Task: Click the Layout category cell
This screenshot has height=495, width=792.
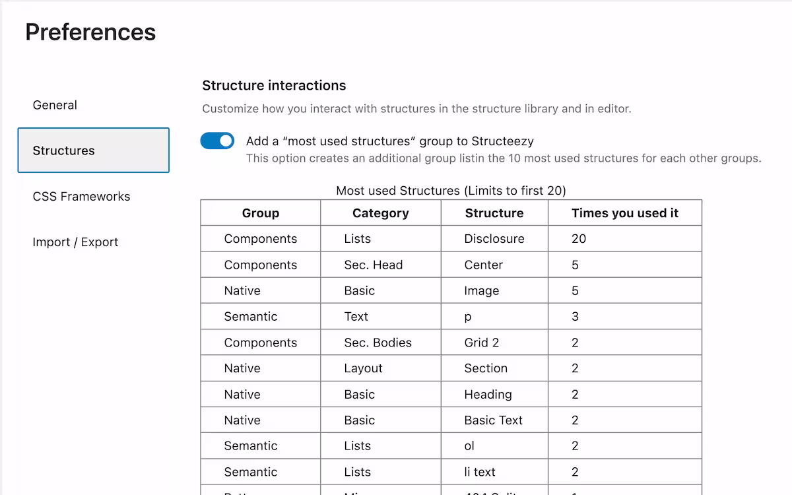Action: point(363,368)
